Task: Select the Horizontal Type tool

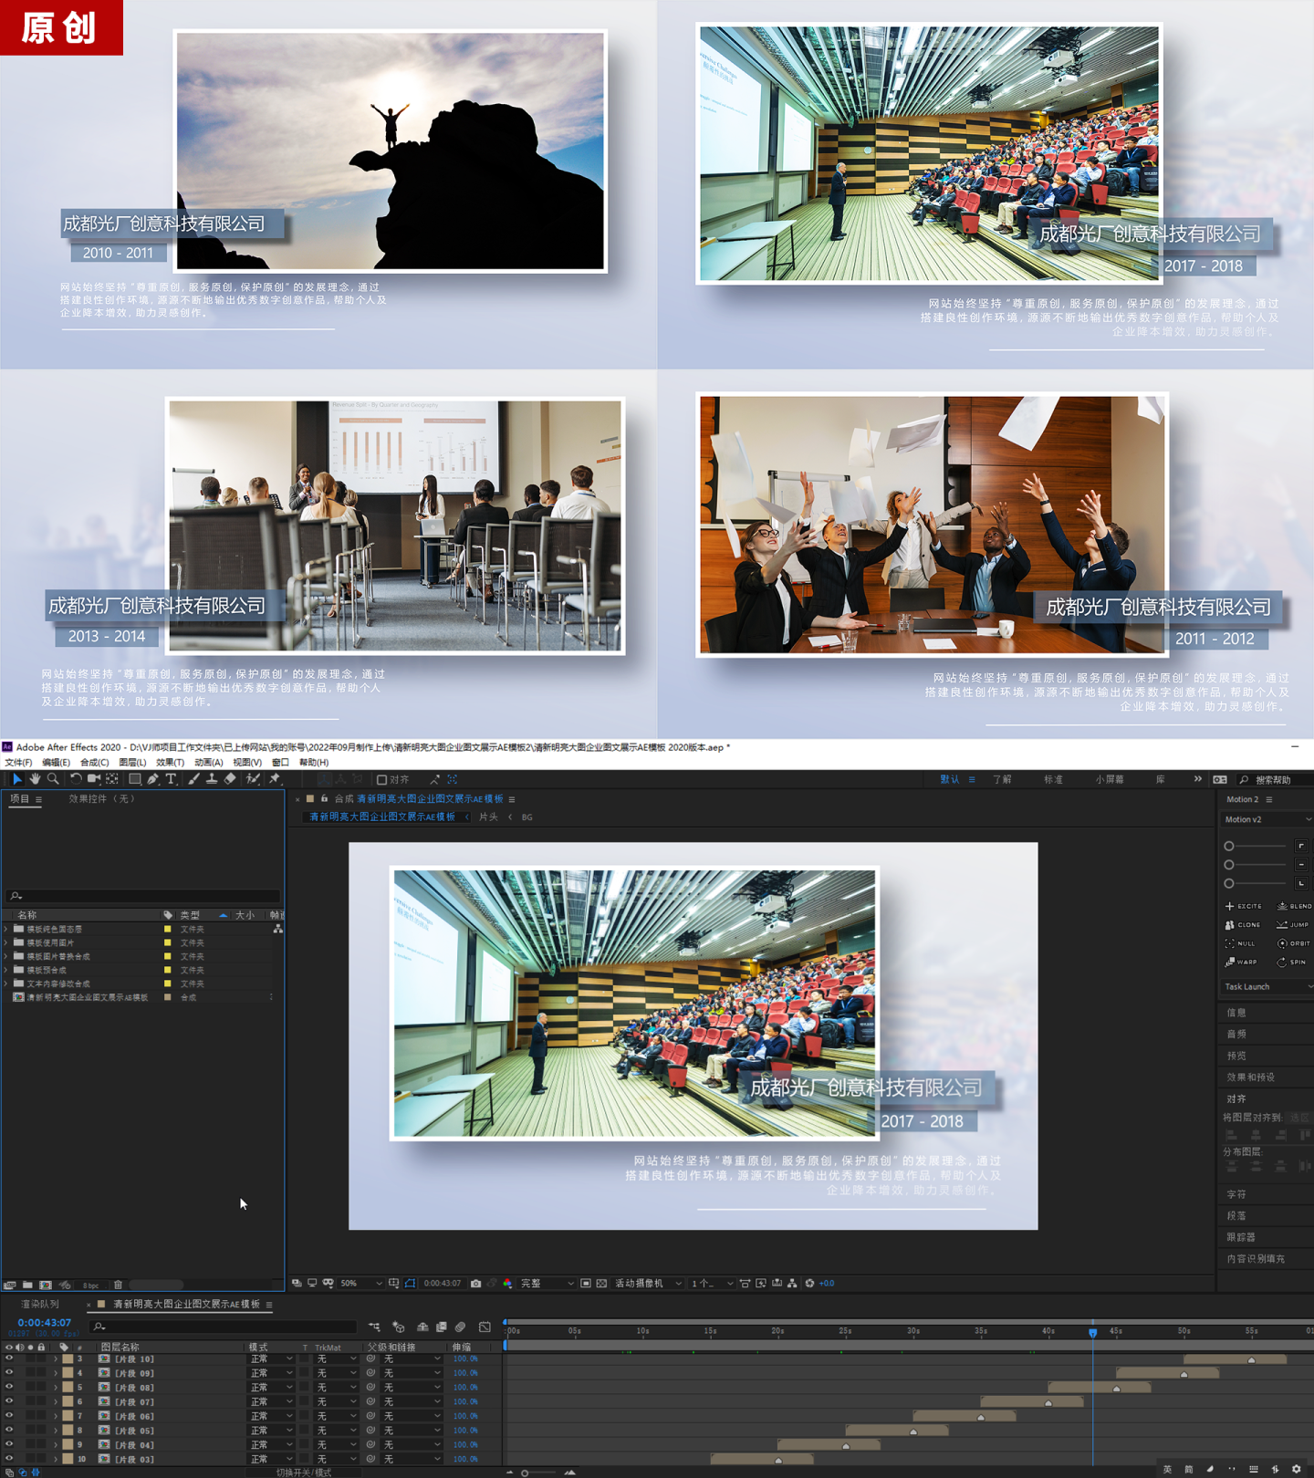Action: [x=171, y=779]
